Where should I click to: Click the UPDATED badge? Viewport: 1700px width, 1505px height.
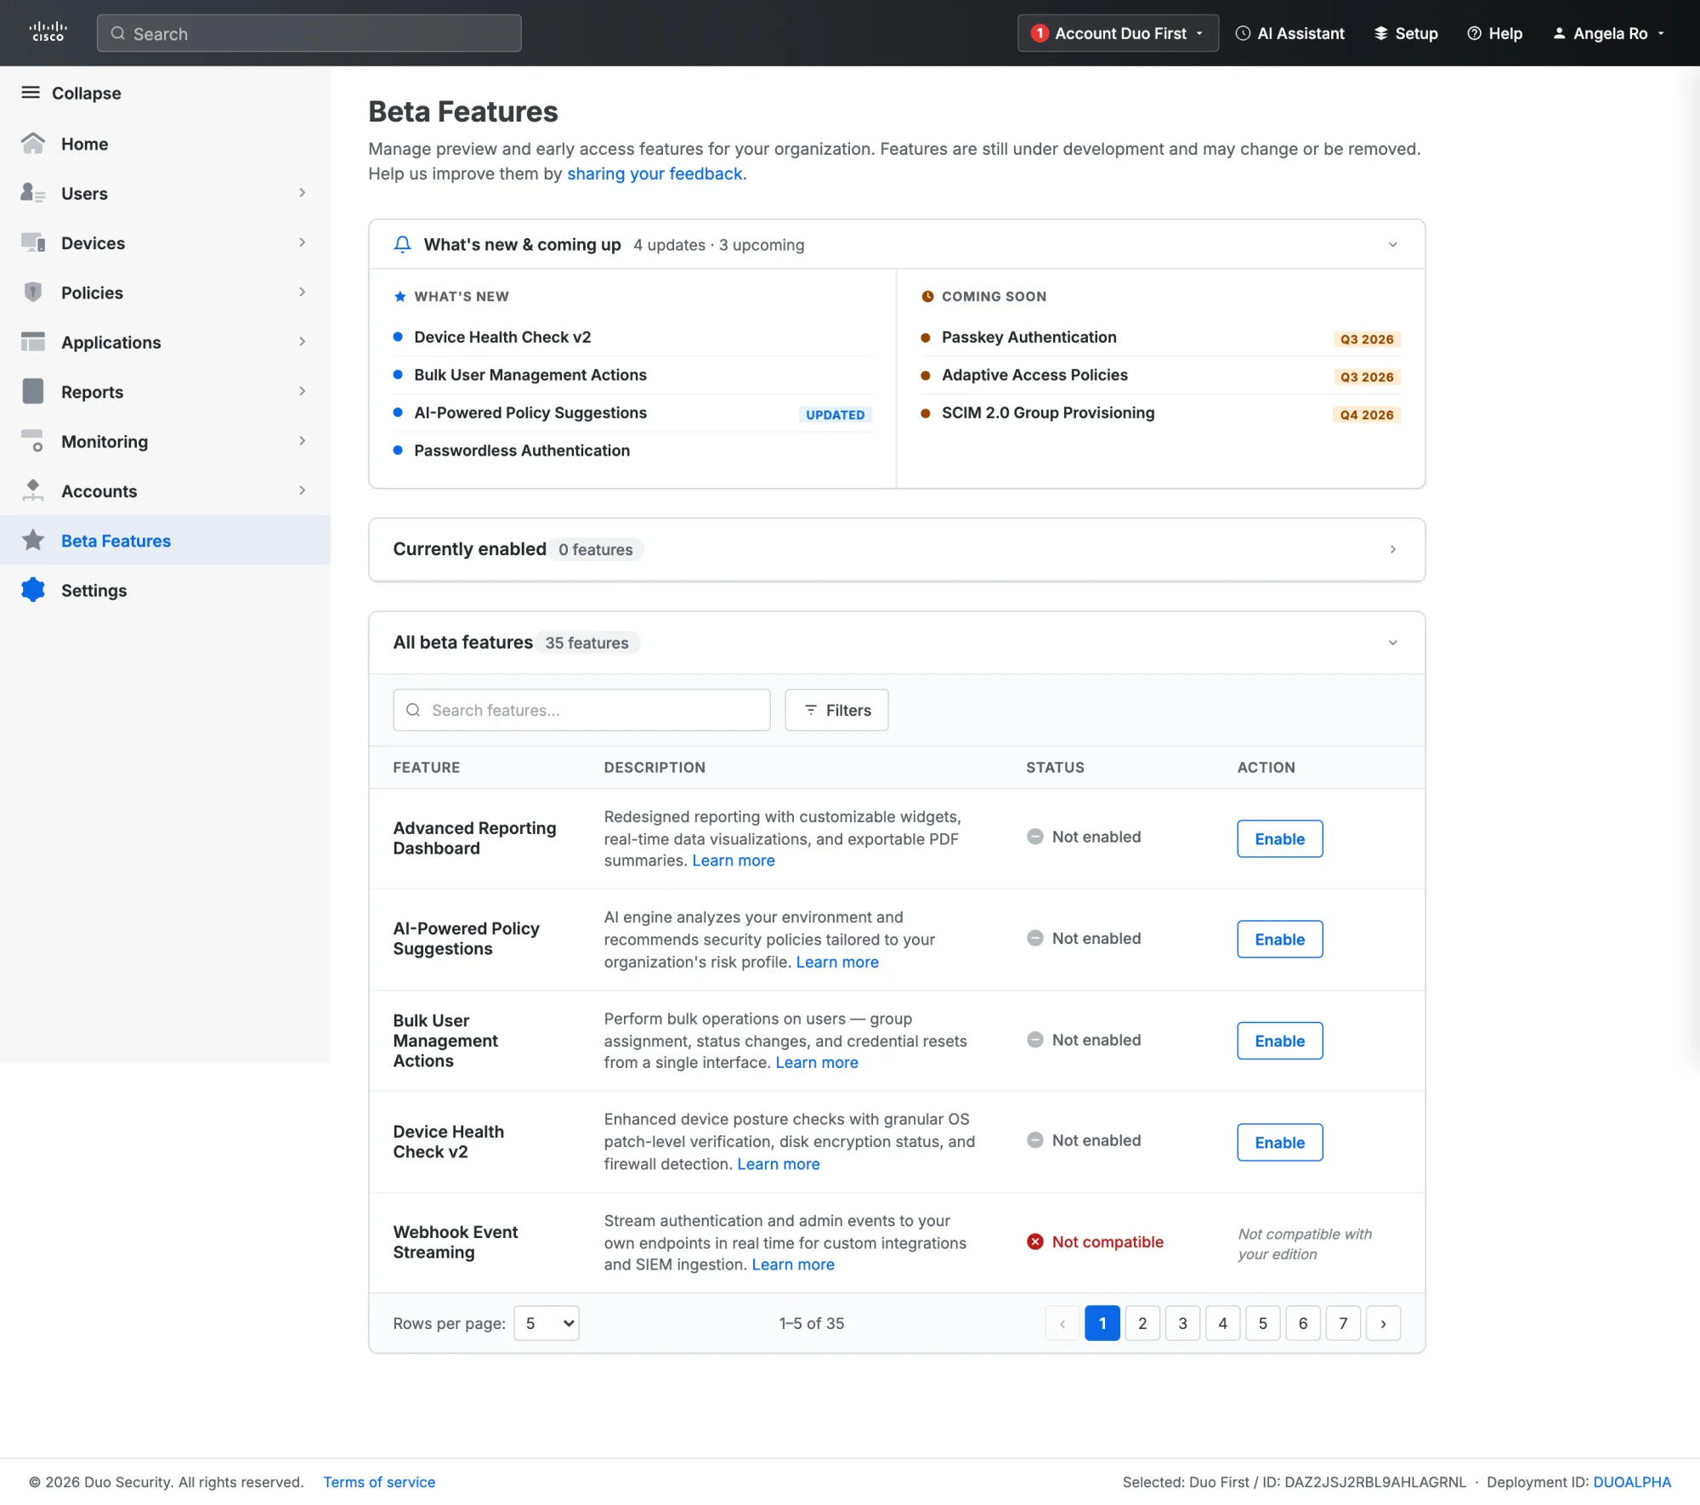pos(835,415)
